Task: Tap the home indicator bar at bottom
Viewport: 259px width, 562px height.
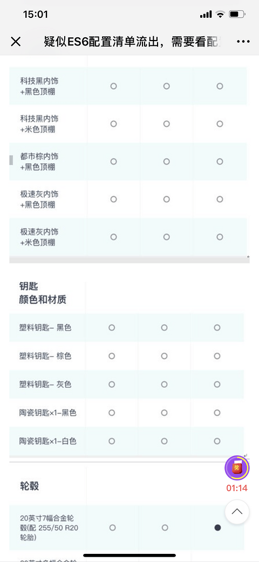Action: (x=129, y=556)
